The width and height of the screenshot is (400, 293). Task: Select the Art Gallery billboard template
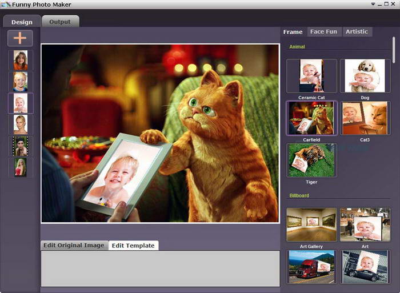(x=311, y=224)
